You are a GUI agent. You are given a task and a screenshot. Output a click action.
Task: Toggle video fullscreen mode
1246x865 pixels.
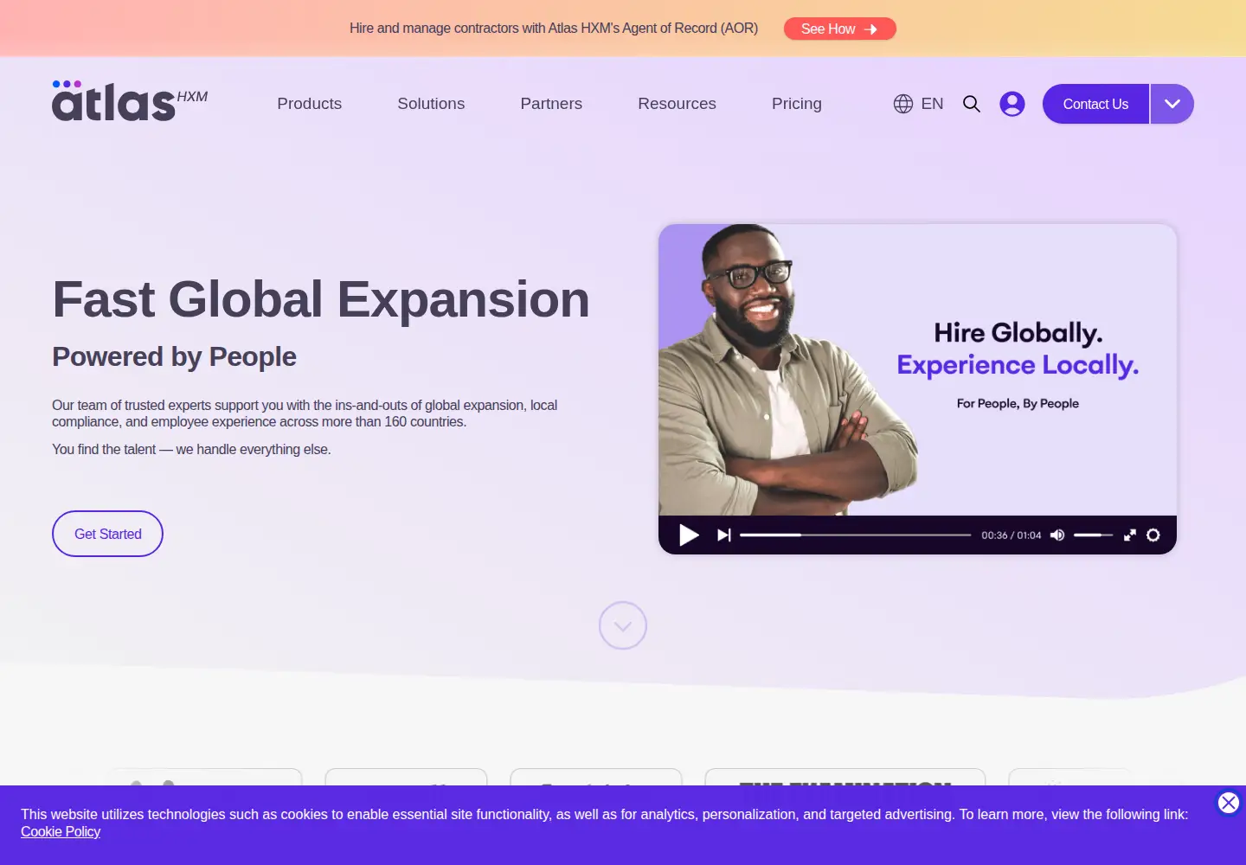(x=1130, y=535)
